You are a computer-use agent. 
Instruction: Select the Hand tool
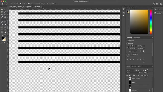click(5, 32)
